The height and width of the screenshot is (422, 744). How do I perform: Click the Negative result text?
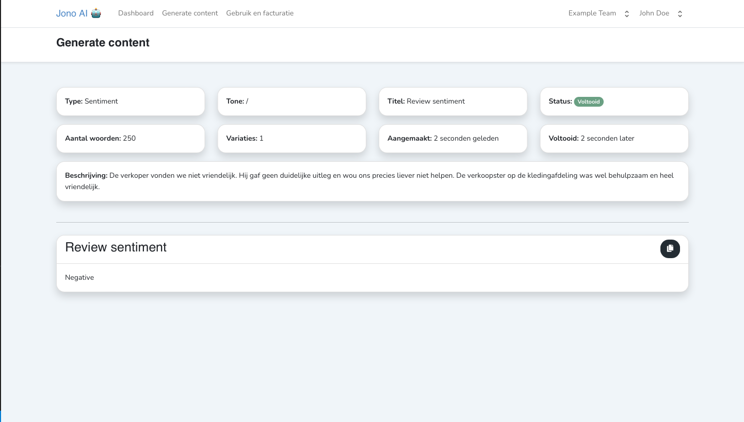[79, 278]
